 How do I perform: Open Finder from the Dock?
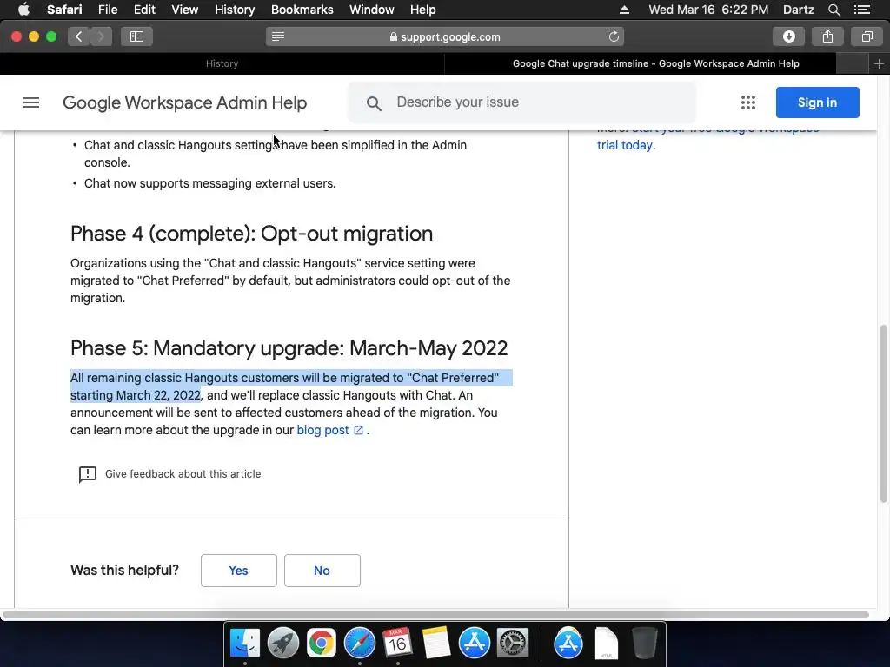coord(244,643)
